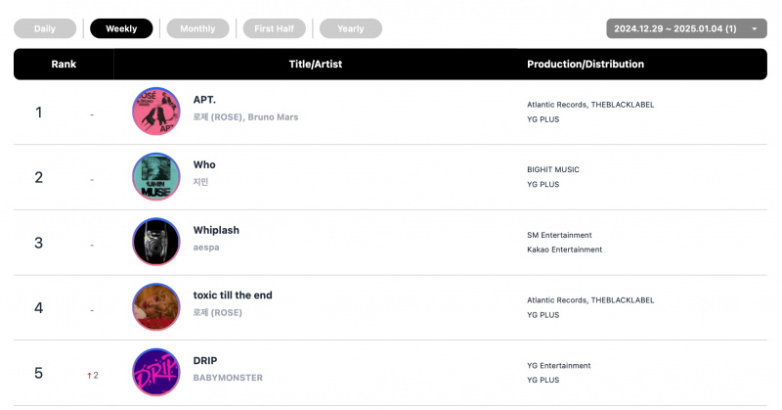
Task: Click the dropdown arrow beside 2025.01.04 (1)
Action: tap(755, 29)
